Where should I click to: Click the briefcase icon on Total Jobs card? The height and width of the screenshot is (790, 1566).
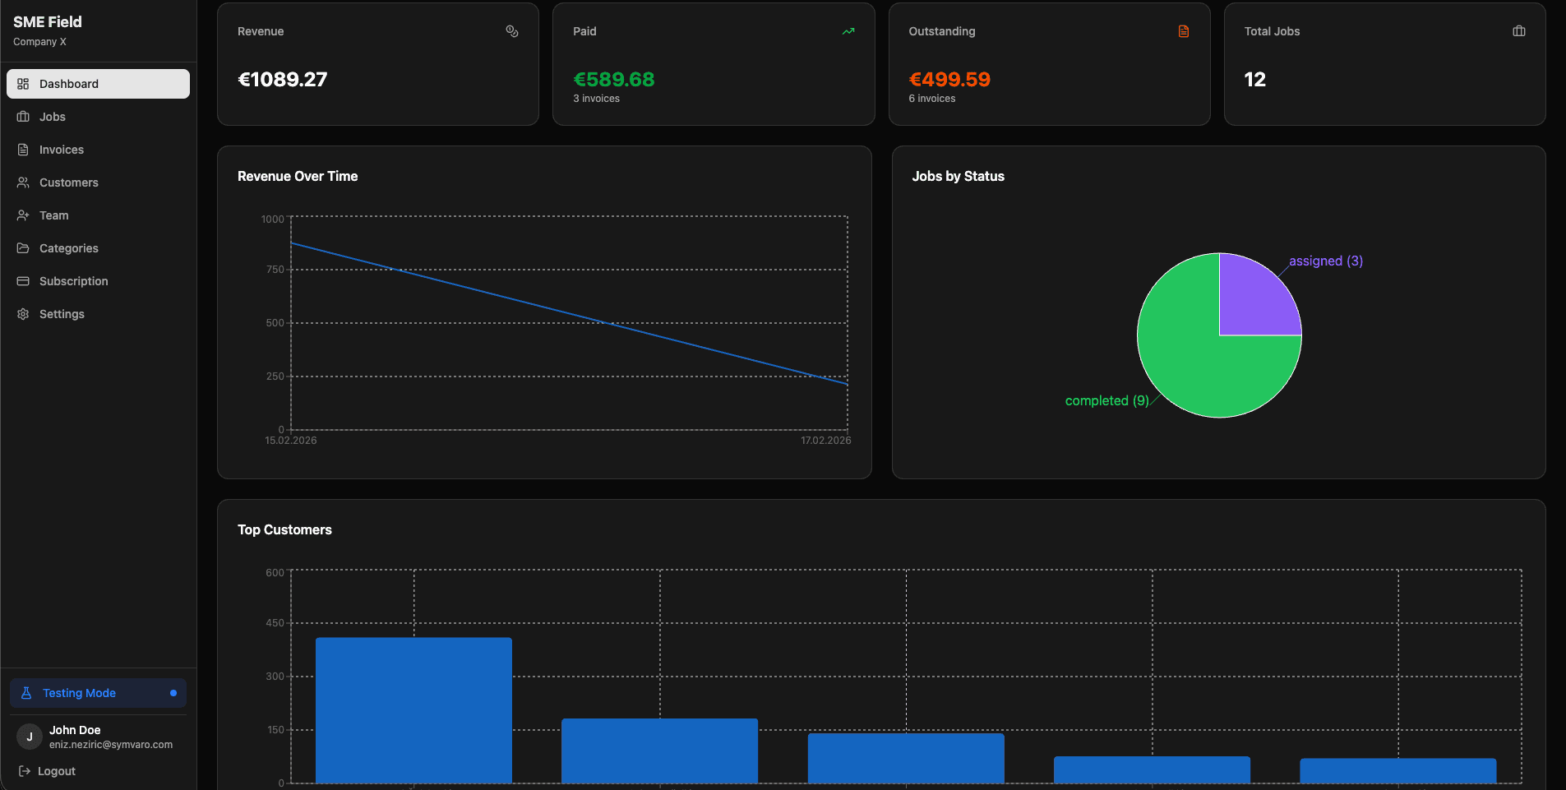click(x=1518, y=30)
